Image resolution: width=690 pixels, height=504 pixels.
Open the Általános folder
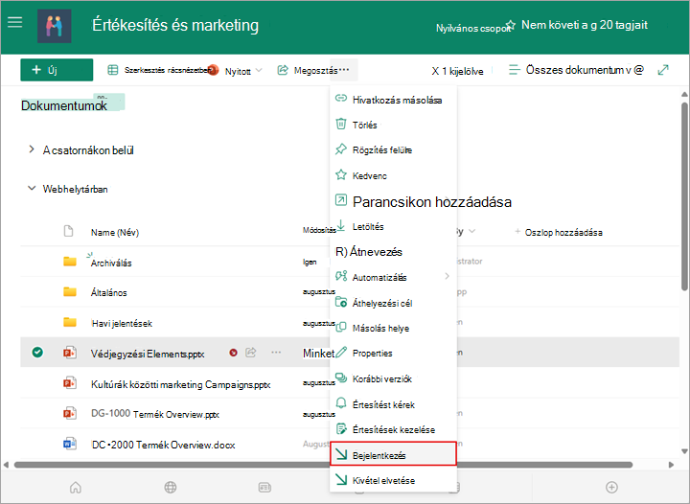pos(108,293)
